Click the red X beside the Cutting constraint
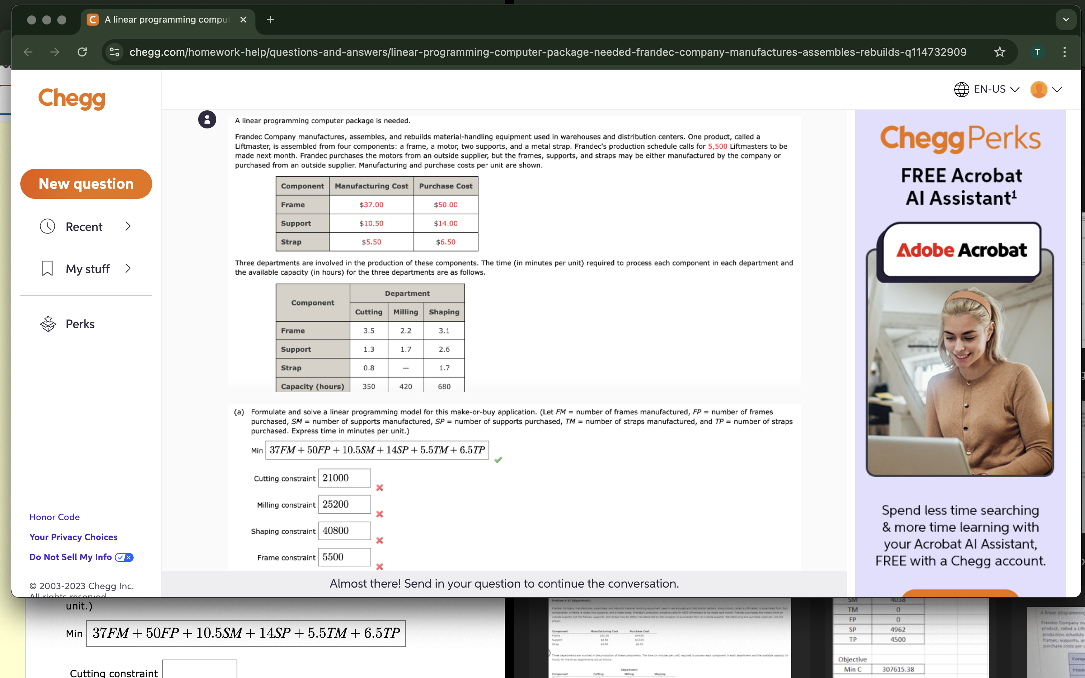The height and width of the screenshot is (678, 1085). coord(380,487)
